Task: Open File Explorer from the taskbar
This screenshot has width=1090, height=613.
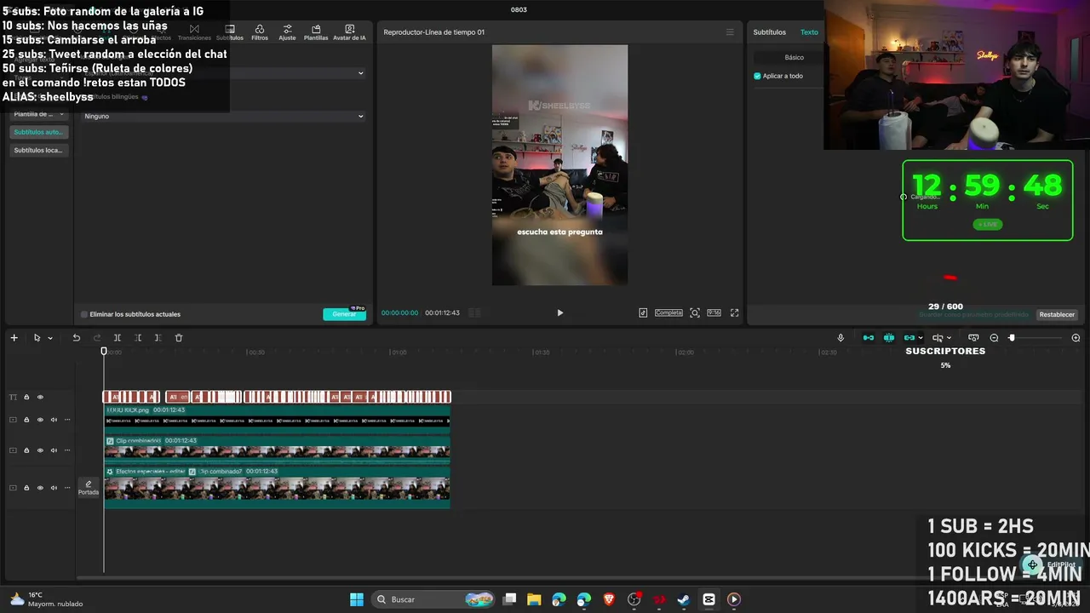Action: click(534, 599)
